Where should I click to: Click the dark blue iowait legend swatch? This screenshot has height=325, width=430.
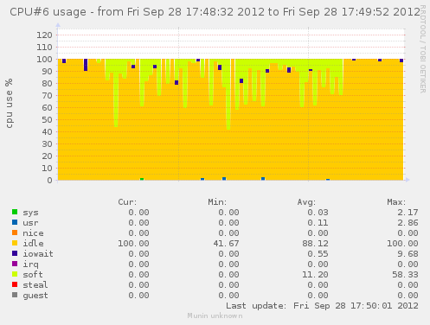15,253
